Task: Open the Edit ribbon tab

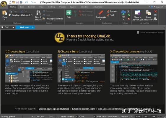Action: pos(22,7)
